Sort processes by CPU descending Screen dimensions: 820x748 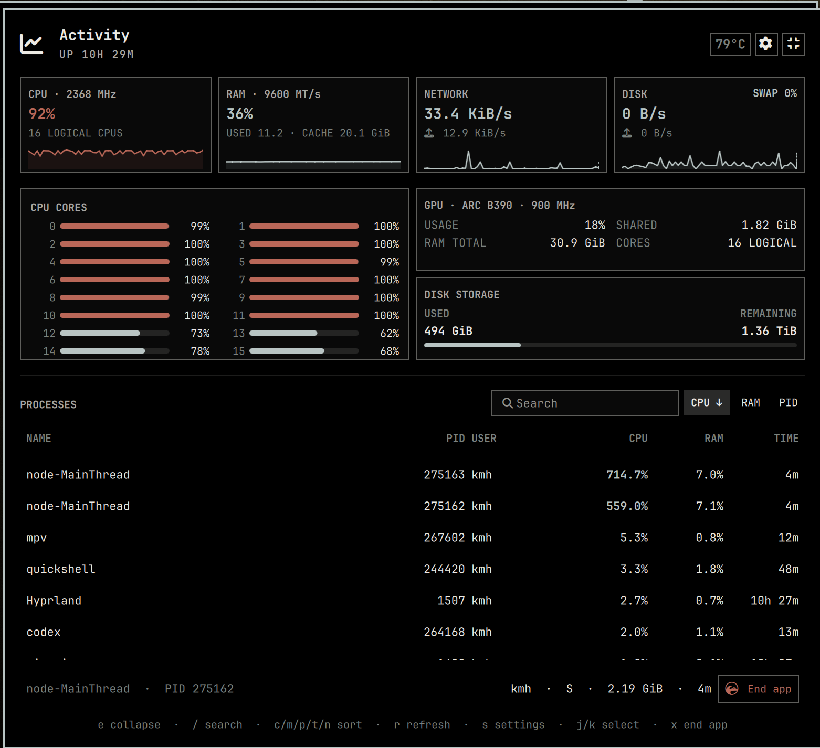coord(707,403)
